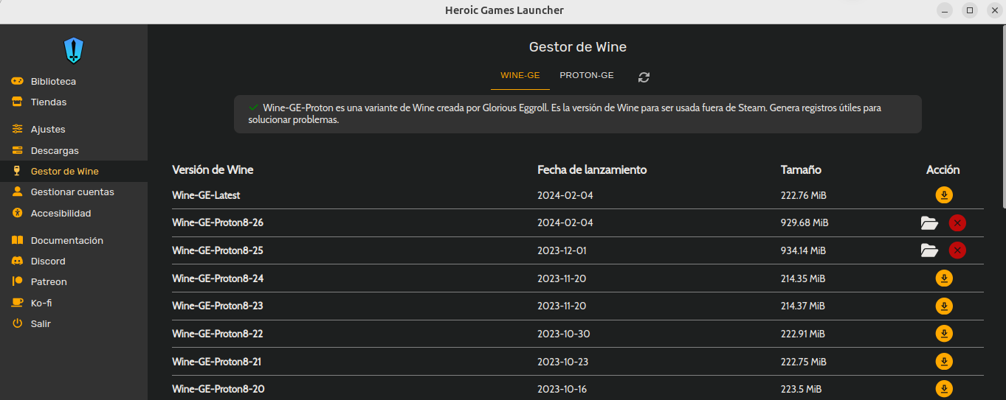Download Wine-GE-Proton8-24
The height and width of the screenshot is (400, 1006).
944,278
